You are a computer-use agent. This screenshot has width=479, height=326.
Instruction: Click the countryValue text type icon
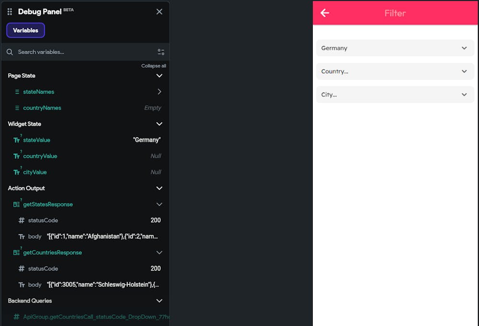(x=17, y=156)
